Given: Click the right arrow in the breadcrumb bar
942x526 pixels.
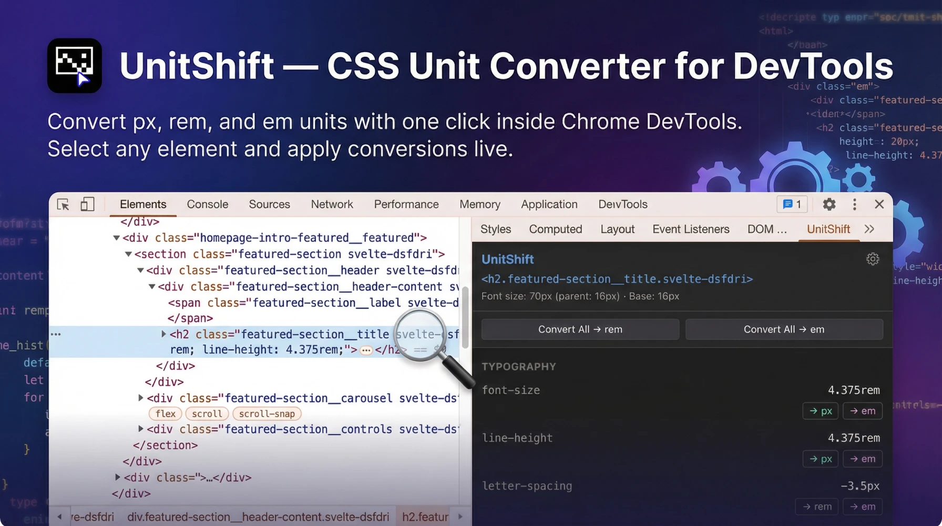Looking at the screenshot, I should coord(461,517).
